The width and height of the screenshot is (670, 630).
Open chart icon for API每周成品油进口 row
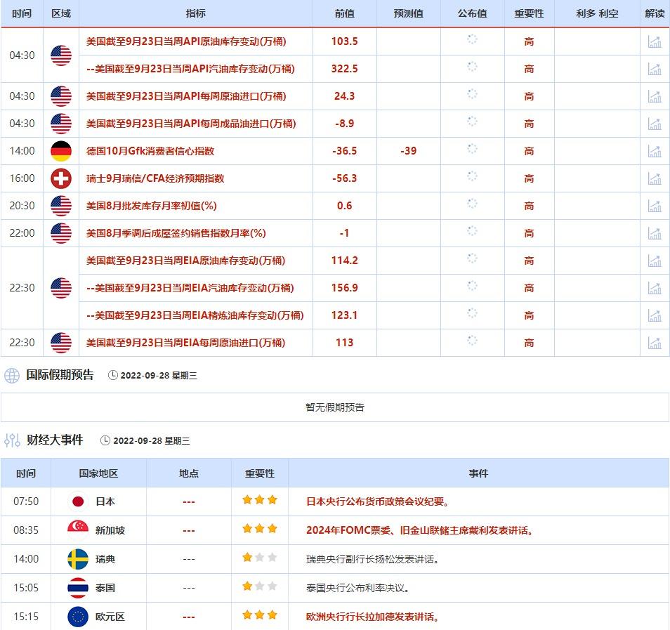pos(654,124)
